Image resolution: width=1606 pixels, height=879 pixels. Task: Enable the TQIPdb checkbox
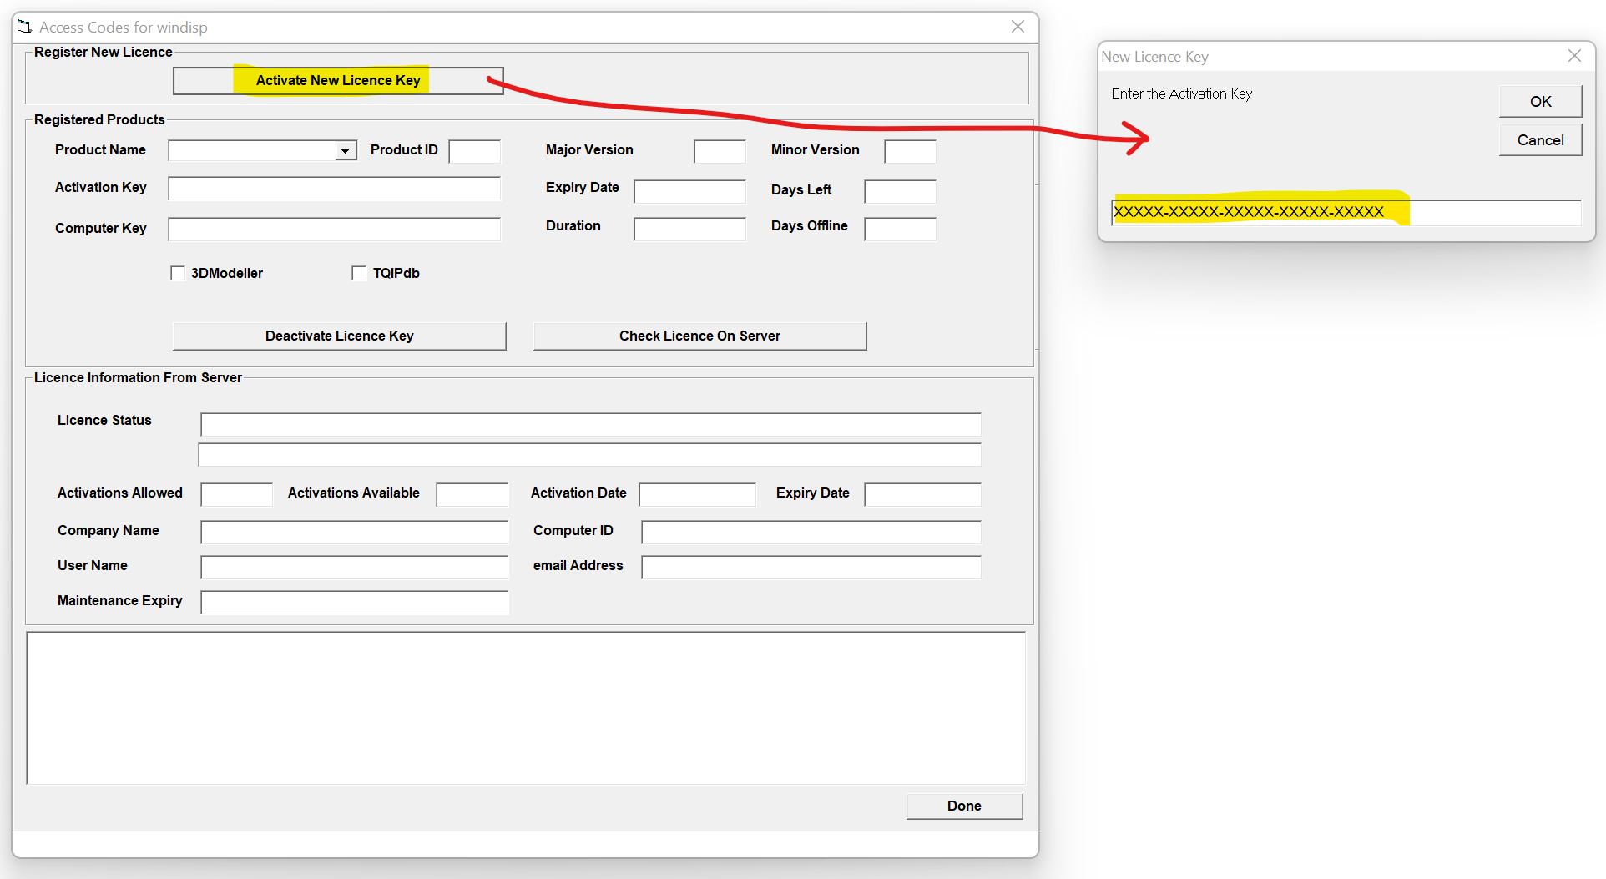pyautogui.click(x=359, y=273)
